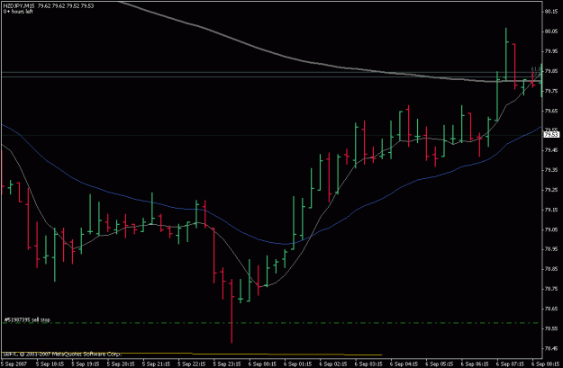Select the sell stop order label
The height and width of the screenshot is (368, 563).
27,319
